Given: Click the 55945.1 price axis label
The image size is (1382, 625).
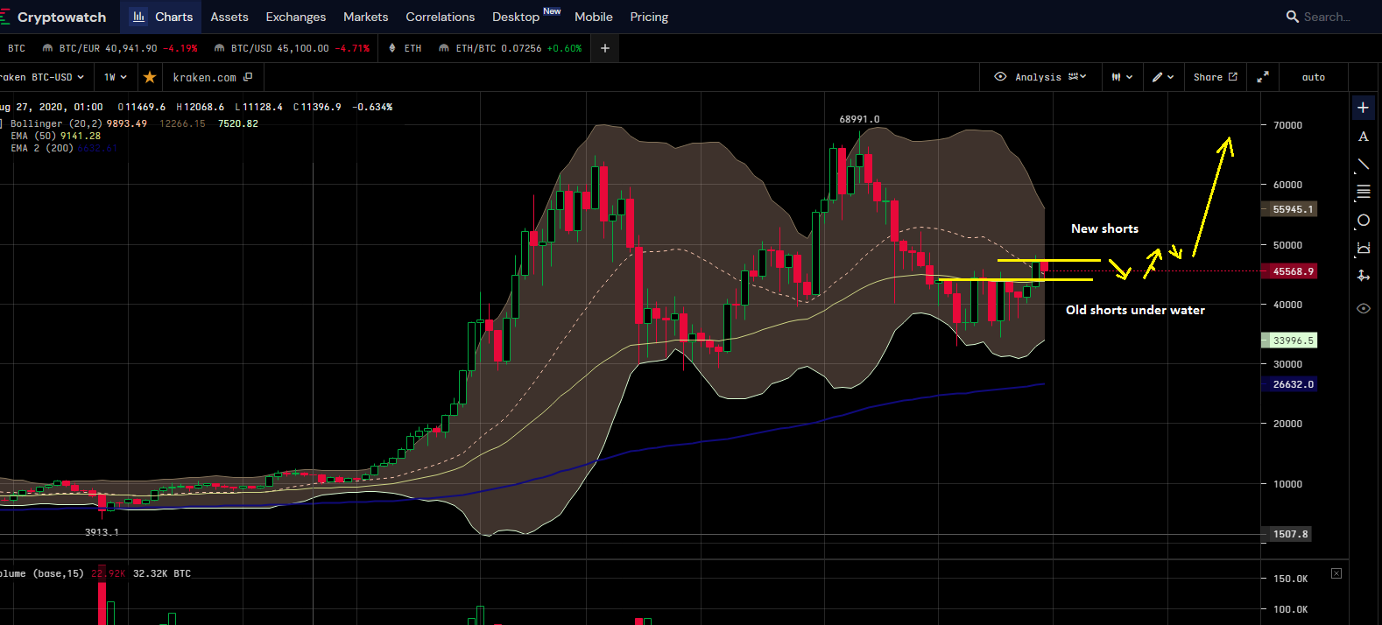Looking at the screenshot, I should [x=1288, y=209].
